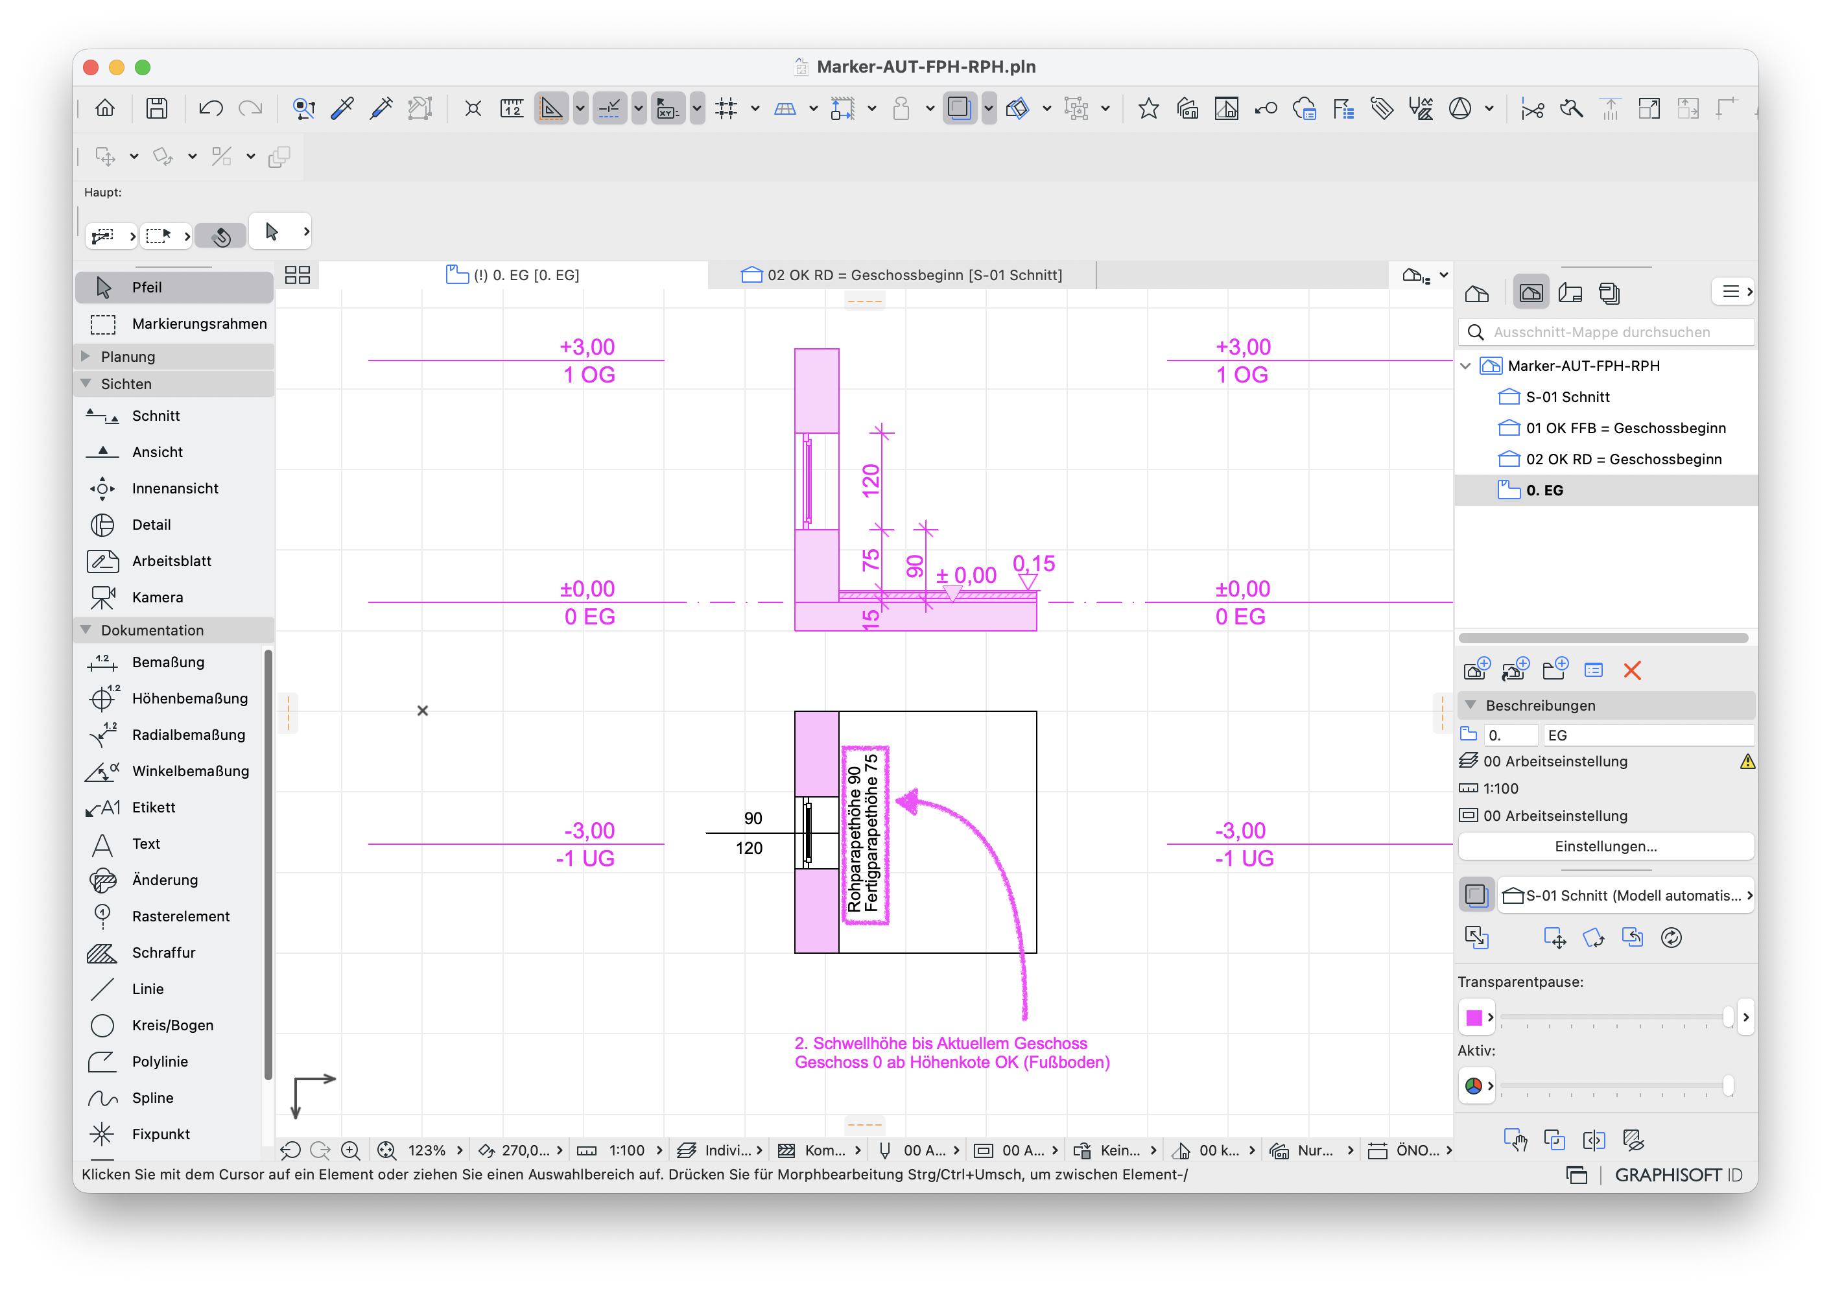The width and height of the screenshot is (1831, 1289).
Task: Collapse the Dokumentation toolbox group
Action: tap(86, 630)
